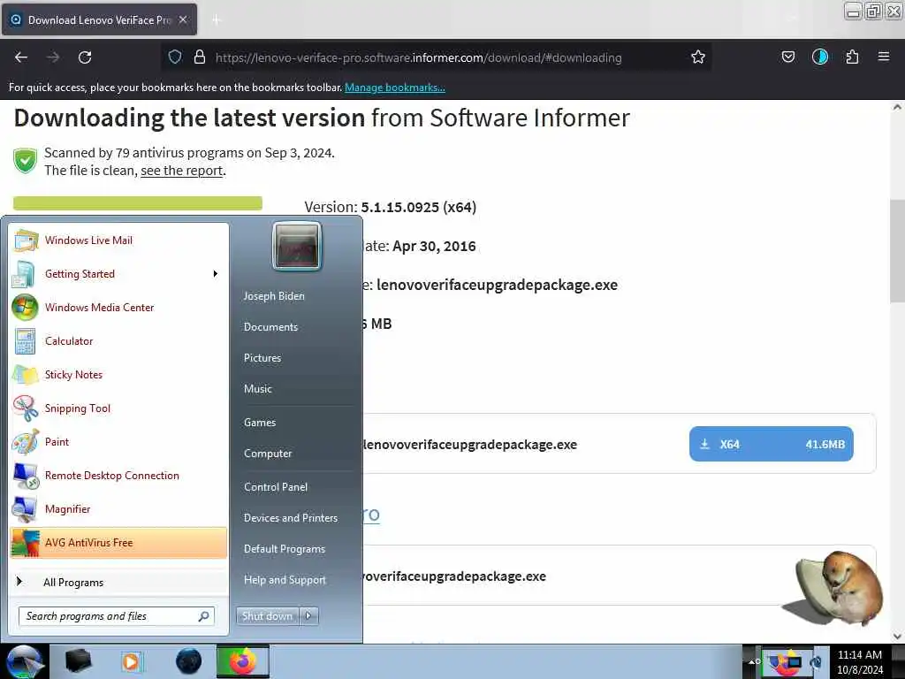Open Control Panel from Start menu

point(276,487)
